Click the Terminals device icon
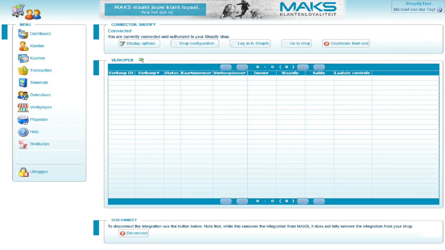The width and height of the screenshot is (445, 250). [x=23, y=83]
